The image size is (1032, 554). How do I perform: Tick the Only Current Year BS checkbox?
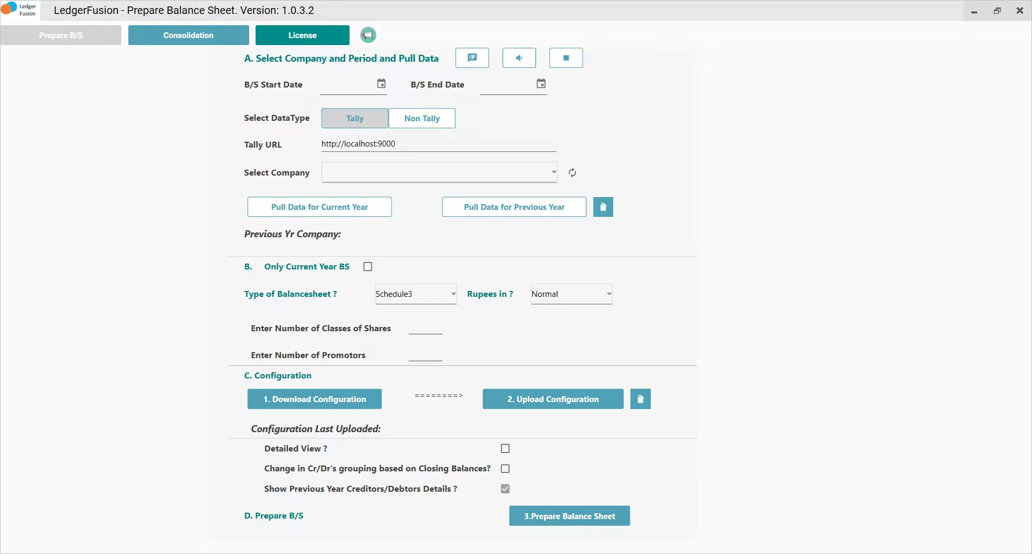[x=368, y=266]
